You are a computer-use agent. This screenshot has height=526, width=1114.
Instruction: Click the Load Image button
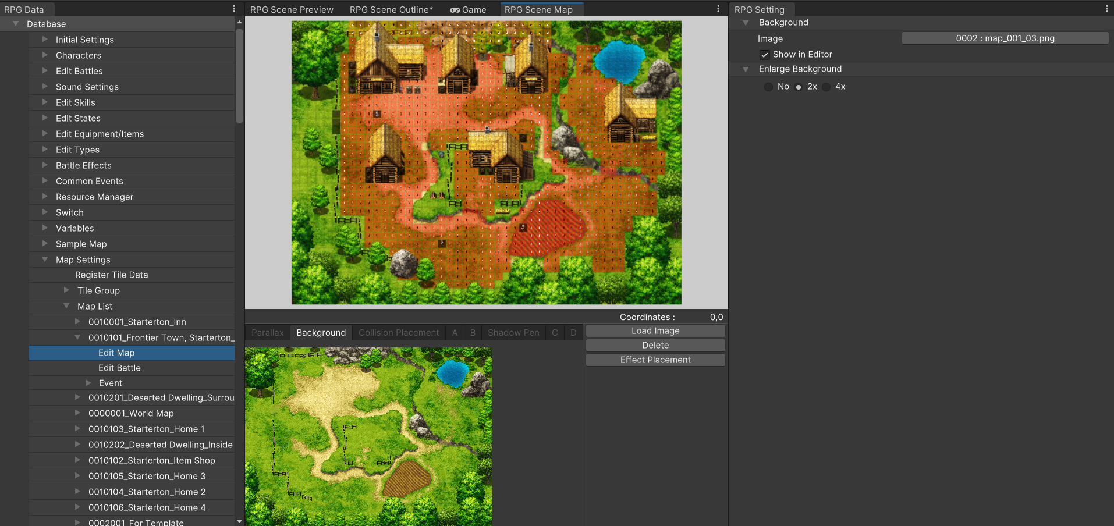click(655, 330)
